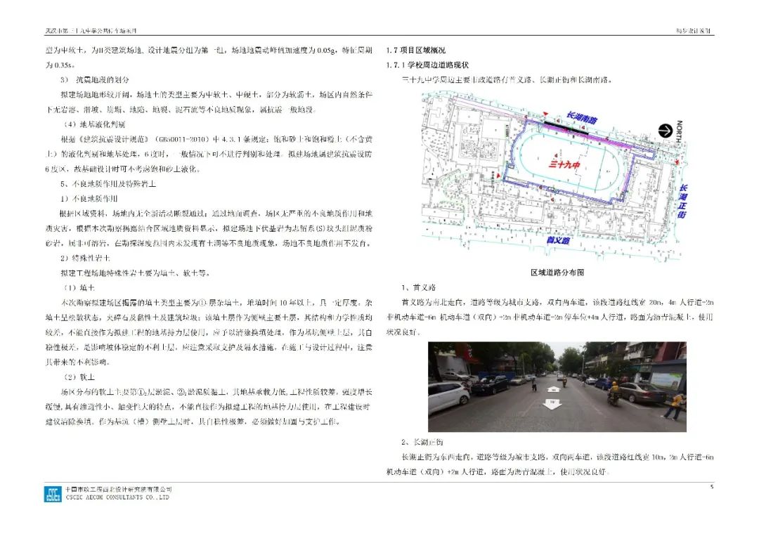The width and height of the screenshot is (759, 536).
Task: Click the line 拟建工程场地特殊性岩土主要为填土、软土等
Action: pyautogui.click(x=135, y=273)
